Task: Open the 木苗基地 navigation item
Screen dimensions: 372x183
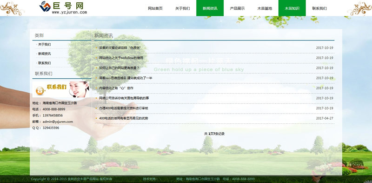Action: click(265, 8)
